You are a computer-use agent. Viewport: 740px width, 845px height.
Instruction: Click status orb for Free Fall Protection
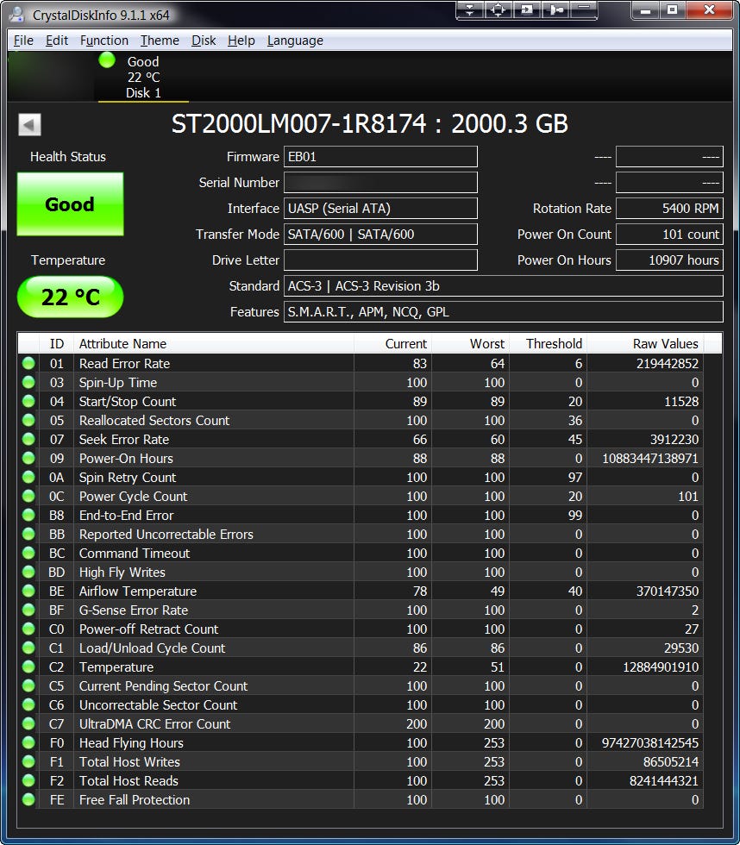point(28,799)
